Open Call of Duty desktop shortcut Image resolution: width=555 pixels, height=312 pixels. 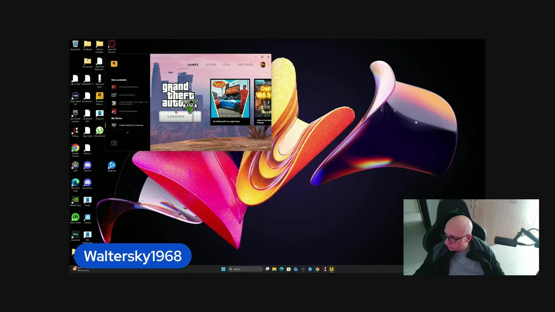click(x=75, y=80)
